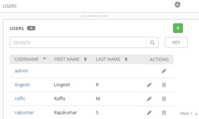Edit the rajkumar user with pencil icon
This screenshot has height=119, width=199.
pos(149,113)
